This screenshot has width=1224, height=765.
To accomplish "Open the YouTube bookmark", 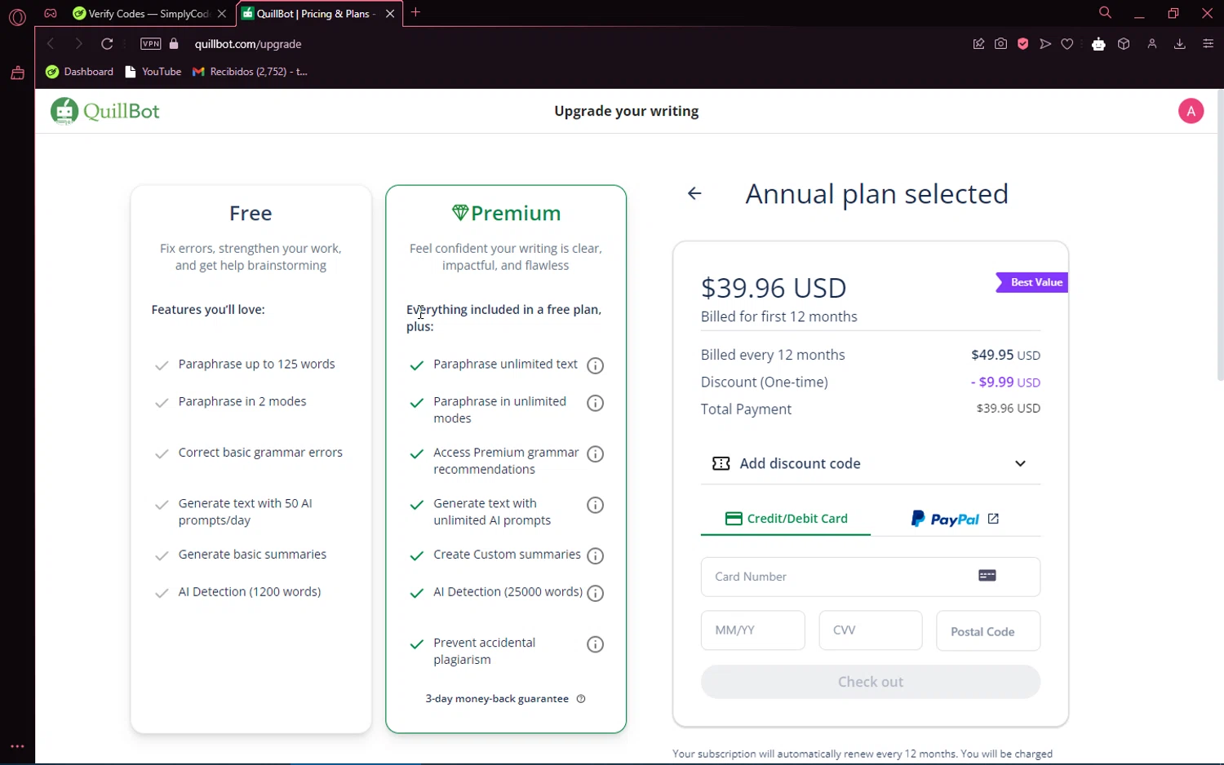I will [153, 72].
